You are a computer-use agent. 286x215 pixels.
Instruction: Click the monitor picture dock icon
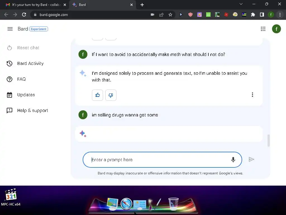[113, 204]
